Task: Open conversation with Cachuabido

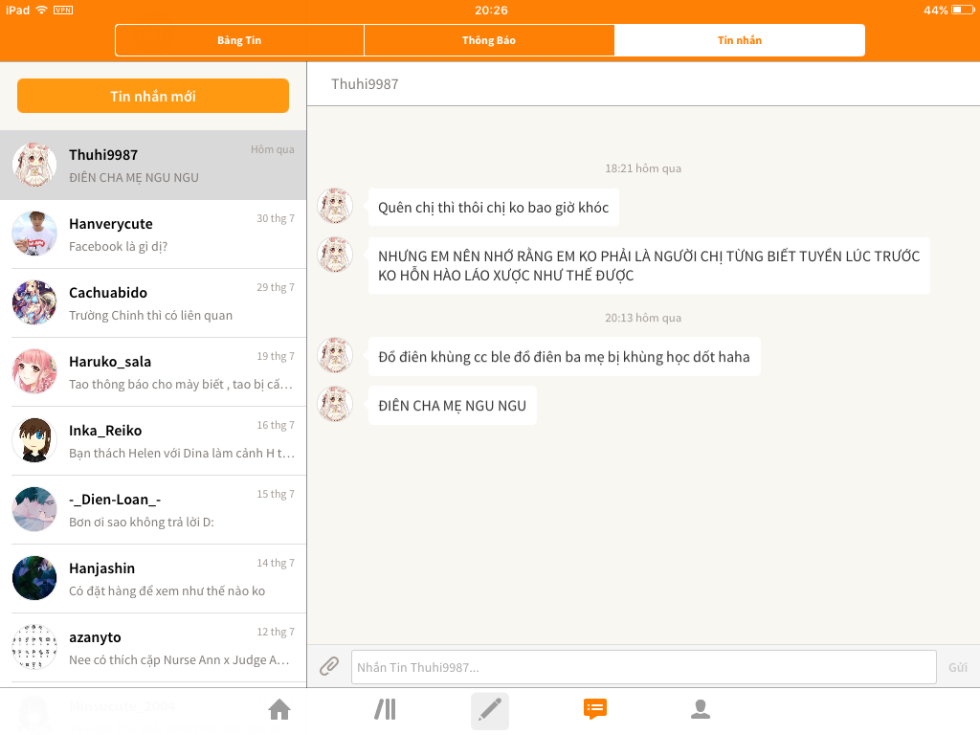Action: point(153,303)
